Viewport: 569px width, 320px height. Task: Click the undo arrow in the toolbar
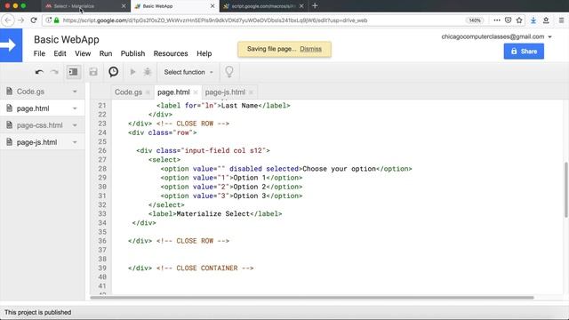click(x=39, y=72)
